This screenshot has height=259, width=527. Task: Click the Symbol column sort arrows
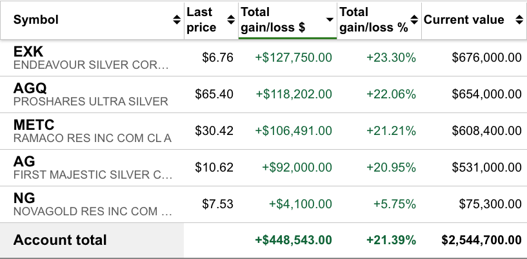coord(177,20)
